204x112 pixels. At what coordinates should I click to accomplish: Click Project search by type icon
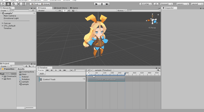pyautogui.click(x=26, y=66)
